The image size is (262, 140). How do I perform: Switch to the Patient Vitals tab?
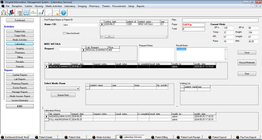74,137
